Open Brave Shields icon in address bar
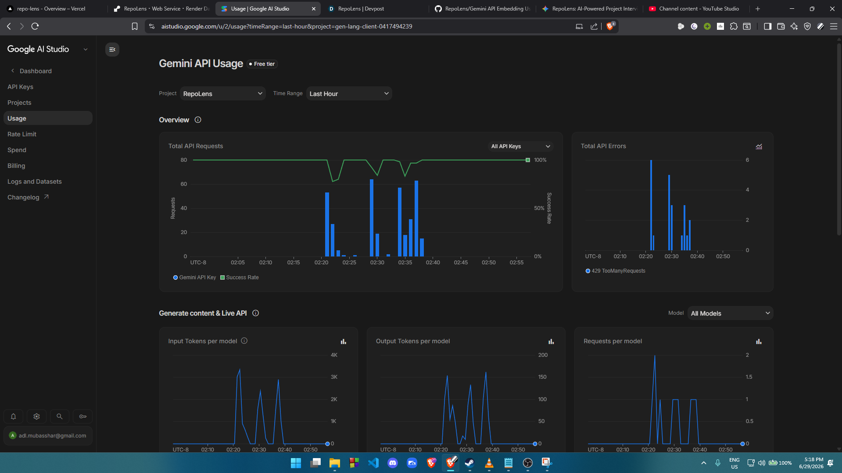 pos(610,26)
